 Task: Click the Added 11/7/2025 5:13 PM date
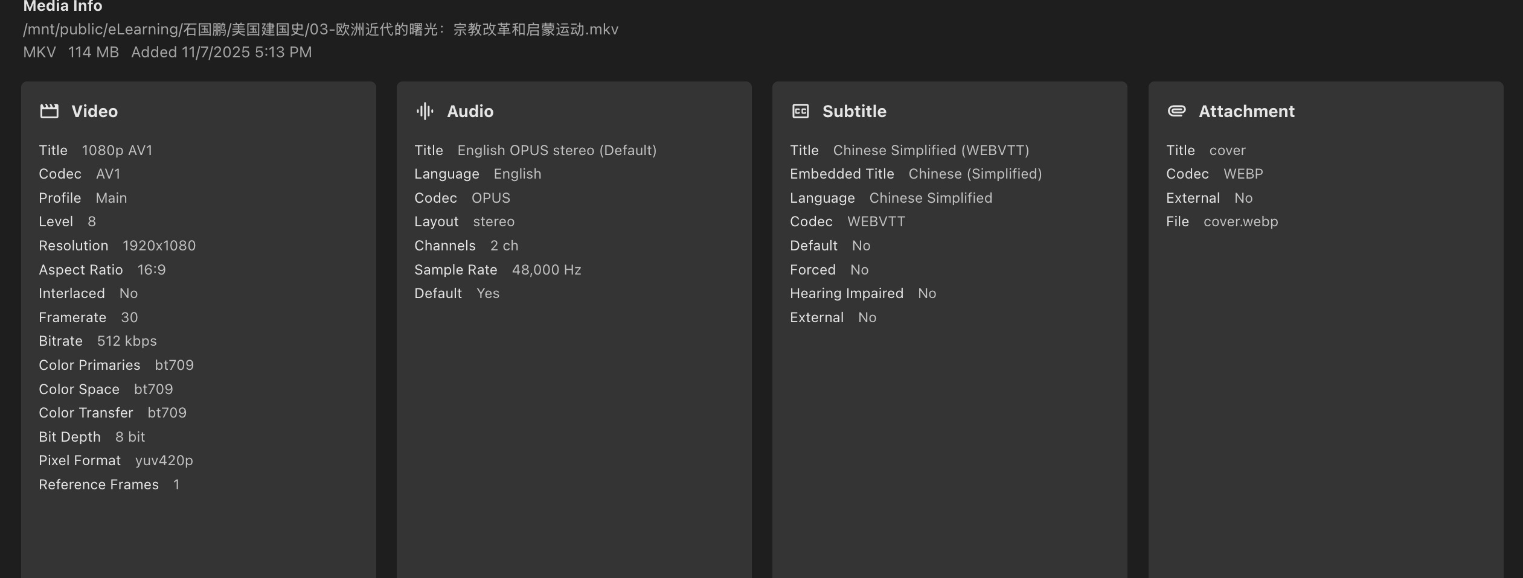pos(221,52)
